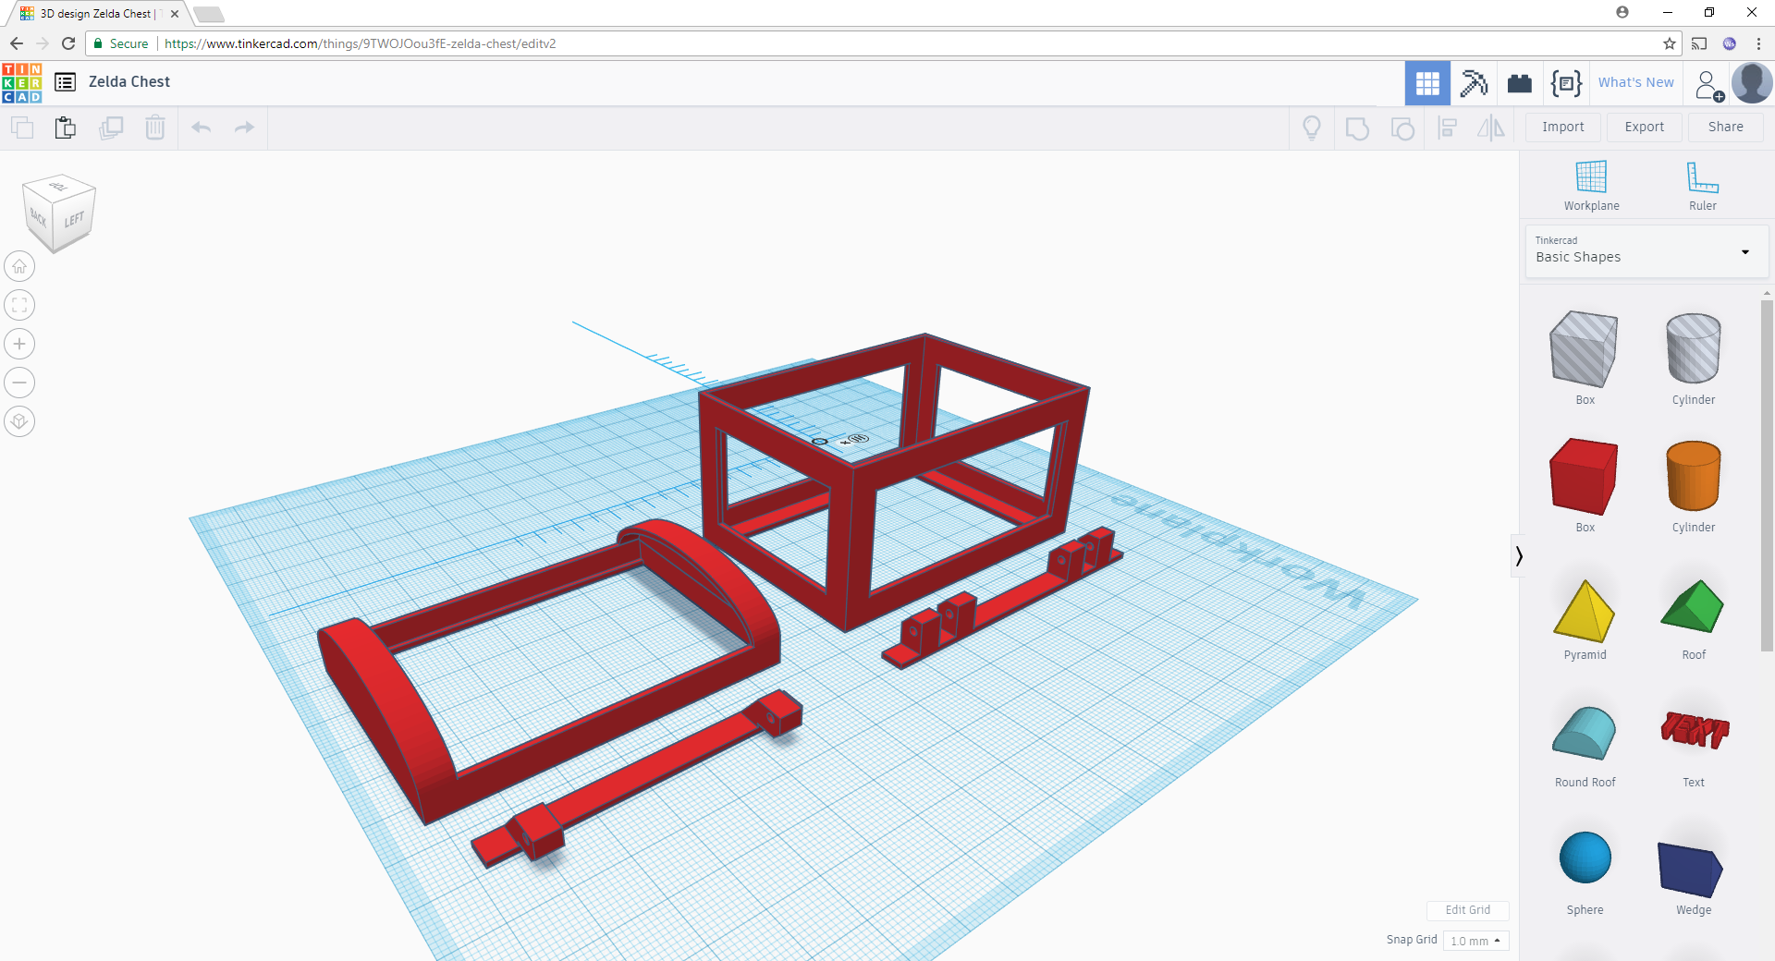Open the Chrome three-dot menu
Screen dimensions: 1775x961
point(1758,43)
